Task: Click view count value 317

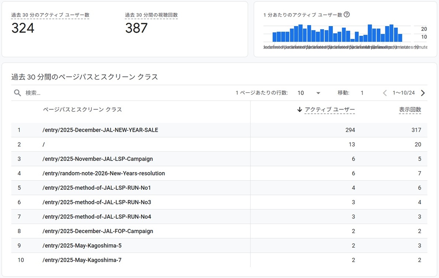Action: pos(416,130)
